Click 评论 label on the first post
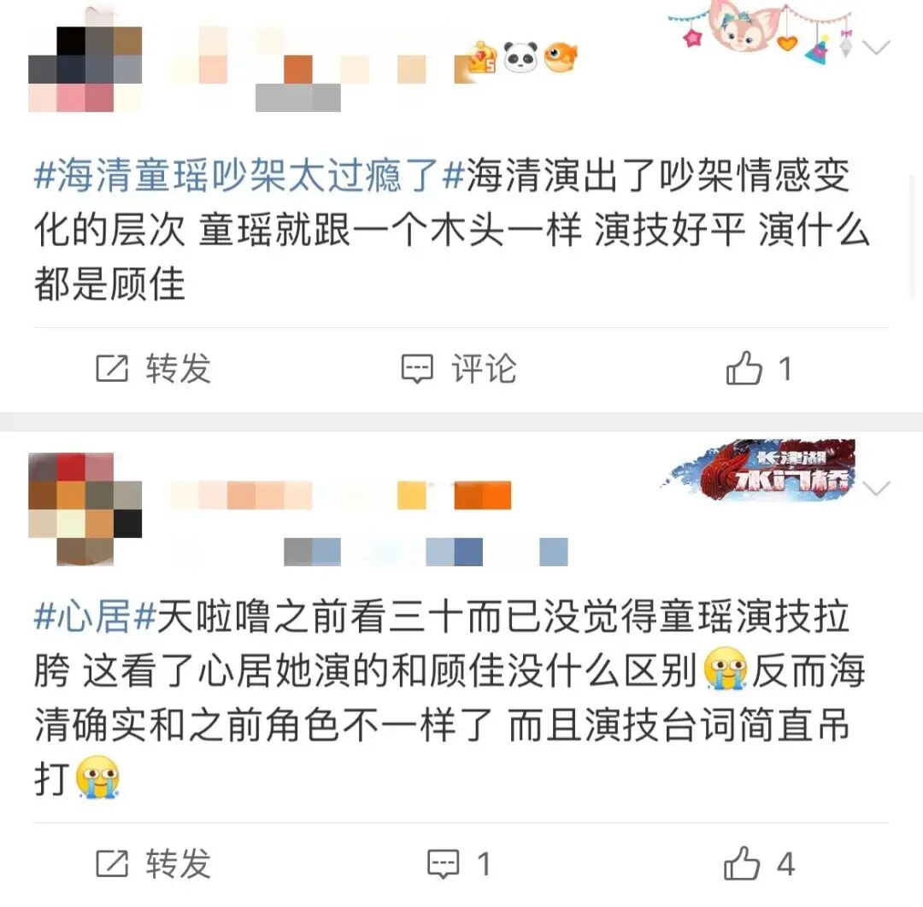 coord(484,369)
